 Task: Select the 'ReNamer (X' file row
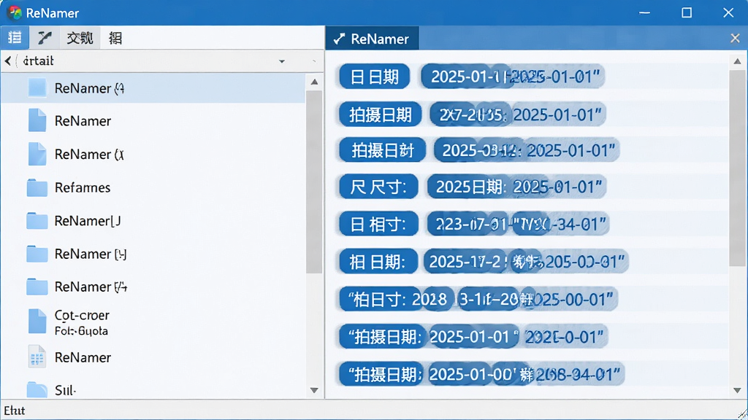pyautogui.click(x=153, y=155)
